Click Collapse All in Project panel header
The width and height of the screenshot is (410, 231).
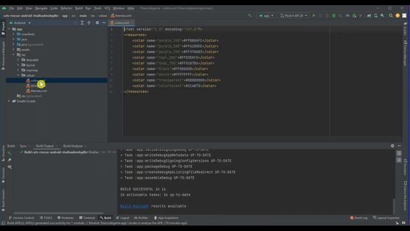(x=89, y=23)
